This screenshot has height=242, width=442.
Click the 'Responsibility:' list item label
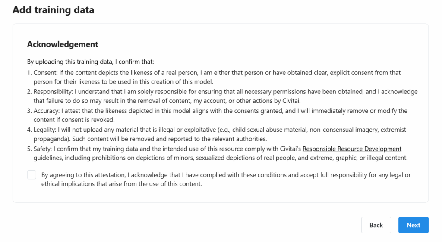point(53,92)
